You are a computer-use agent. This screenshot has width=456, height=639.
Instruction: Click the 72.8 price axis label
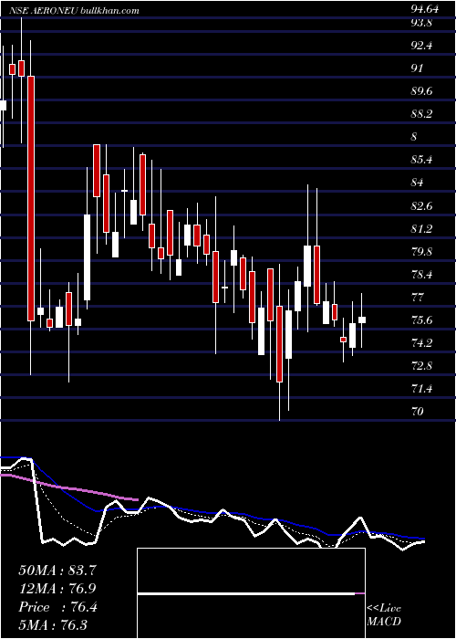(x=421, y=366)
